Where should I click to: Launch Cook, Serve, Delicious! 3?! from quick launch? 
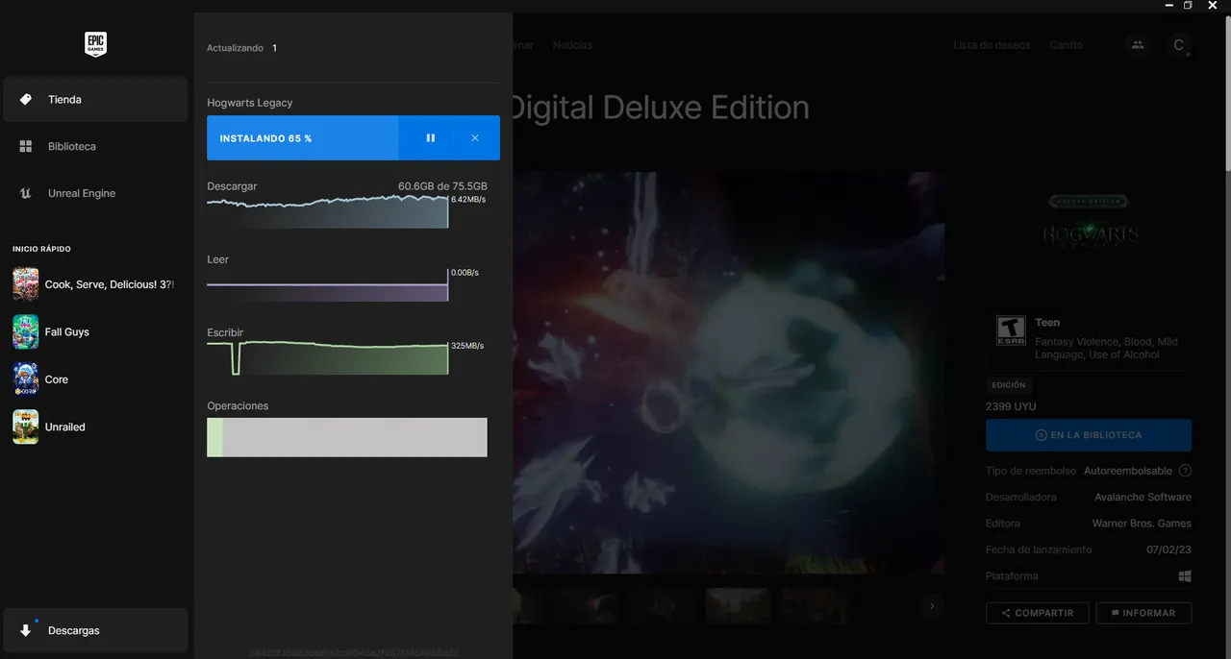(95, 284)
